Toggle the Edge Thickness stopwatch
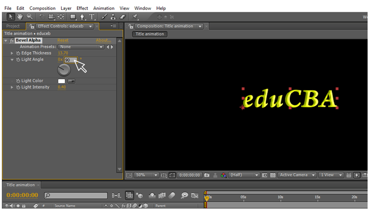The image size is (369, 210). tap(18, 53)
